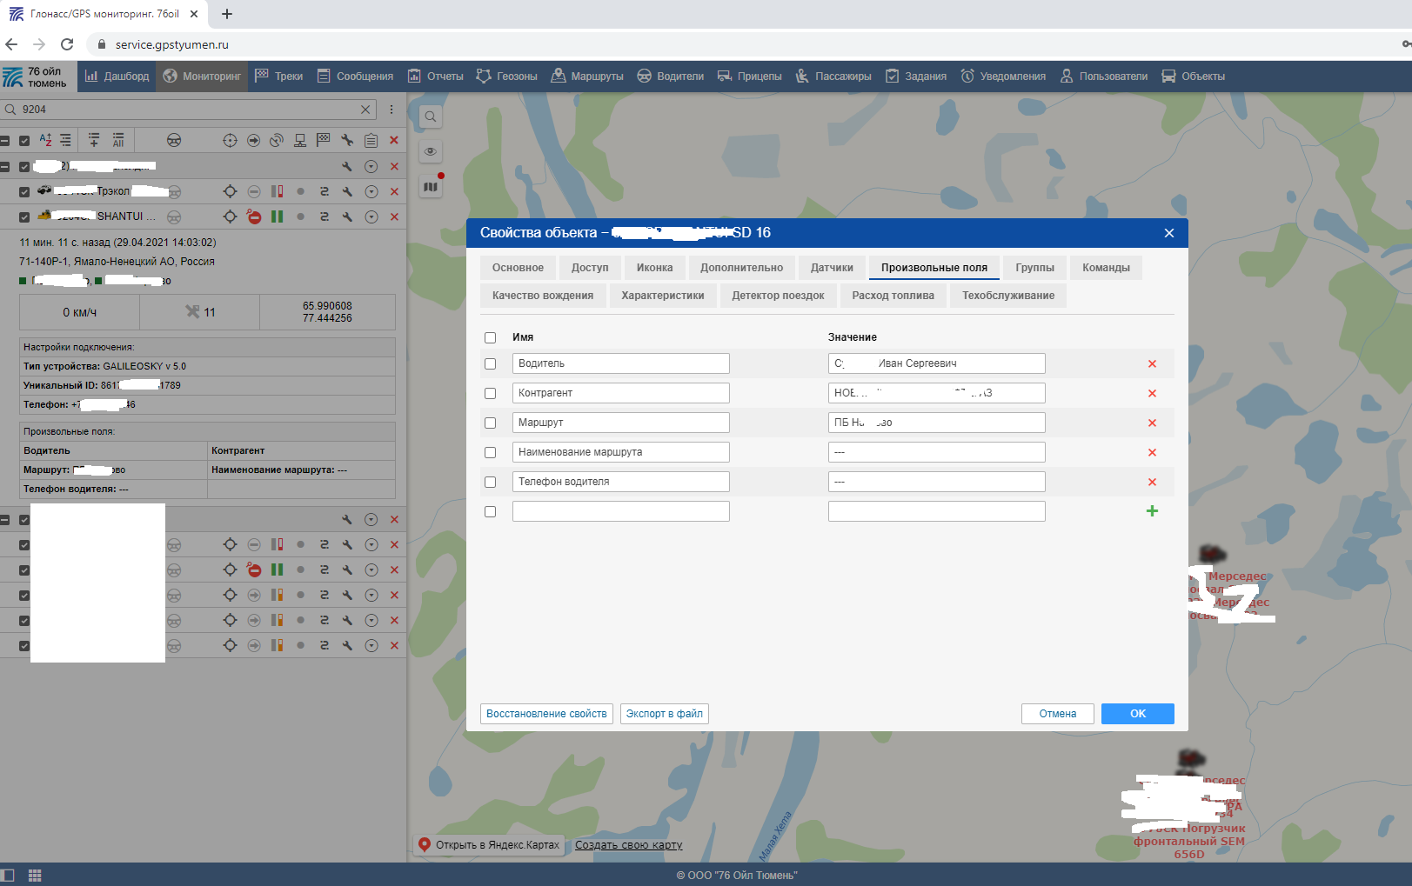Click Экспорт в файл button

(665, 714)
